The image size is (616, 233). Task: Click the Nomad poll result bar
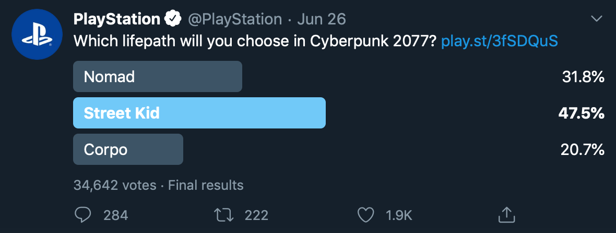pyautogui.click(x=158, y=77)
